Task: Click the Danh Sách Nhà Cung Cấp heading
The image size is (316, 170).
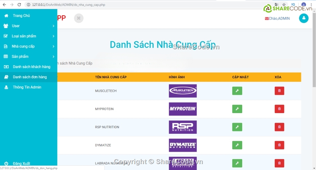Action: pyautogui.click(x=163, y=45)
